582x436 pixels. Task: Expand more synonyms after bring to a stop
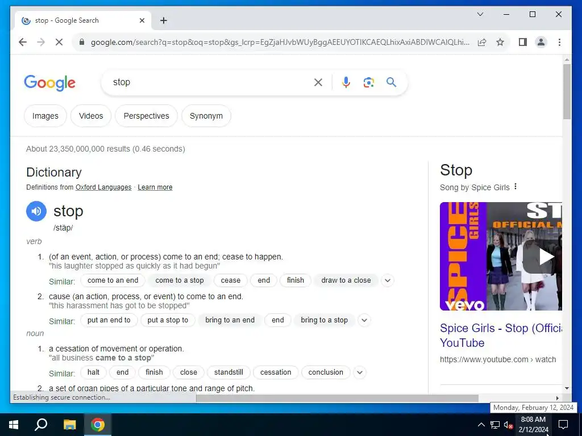tap(364, 320)
